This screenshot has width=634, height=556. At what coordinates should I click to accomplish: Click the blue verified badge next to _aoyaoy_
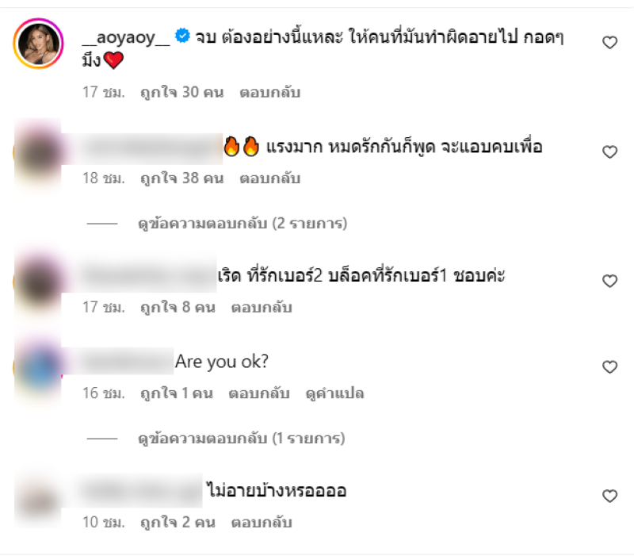click(182, 36)
